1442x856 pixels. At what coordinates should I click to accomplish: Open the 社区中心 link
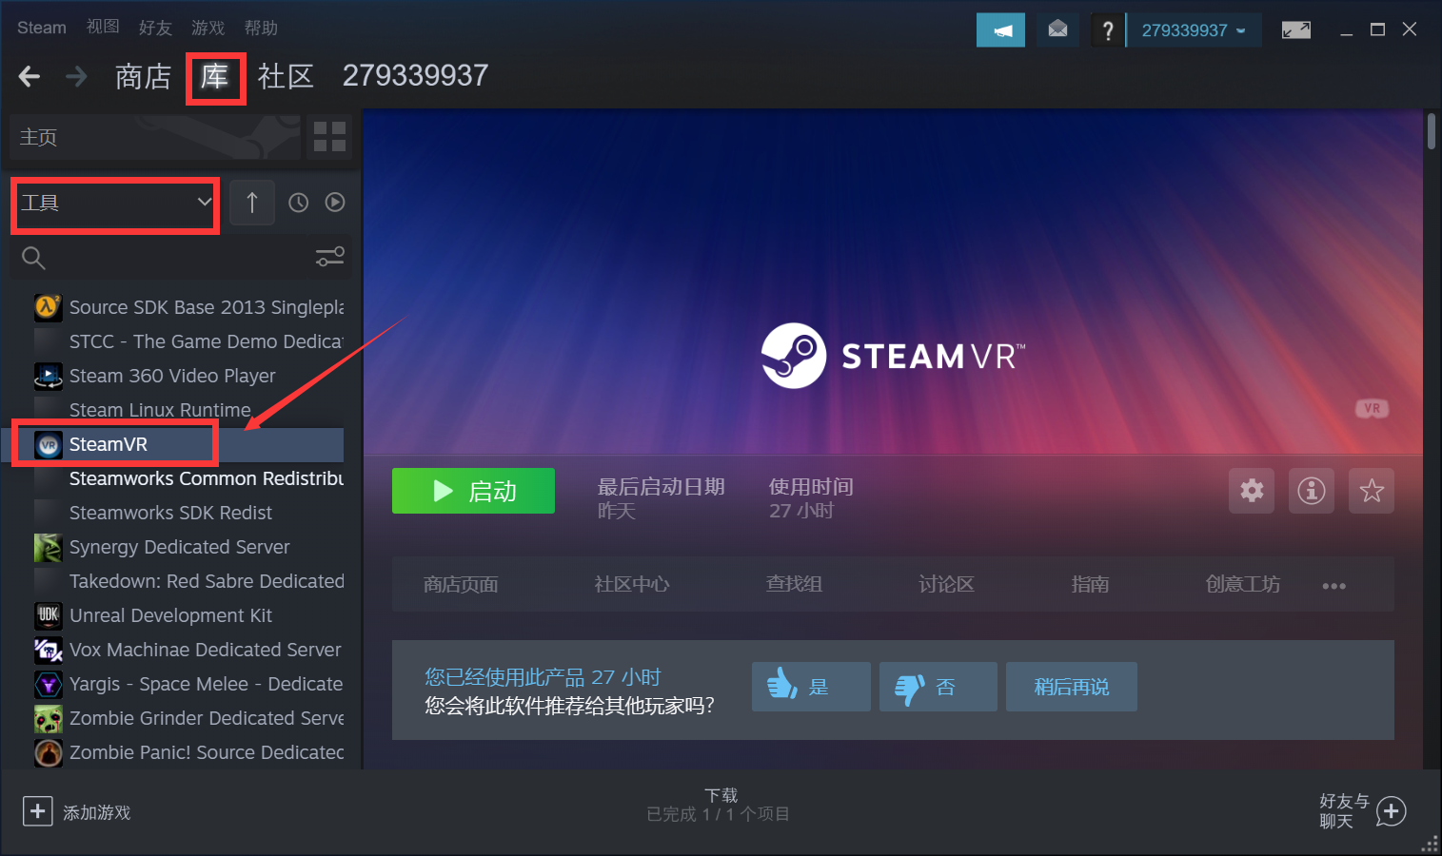pyautogui.click(x=632, y=584)
